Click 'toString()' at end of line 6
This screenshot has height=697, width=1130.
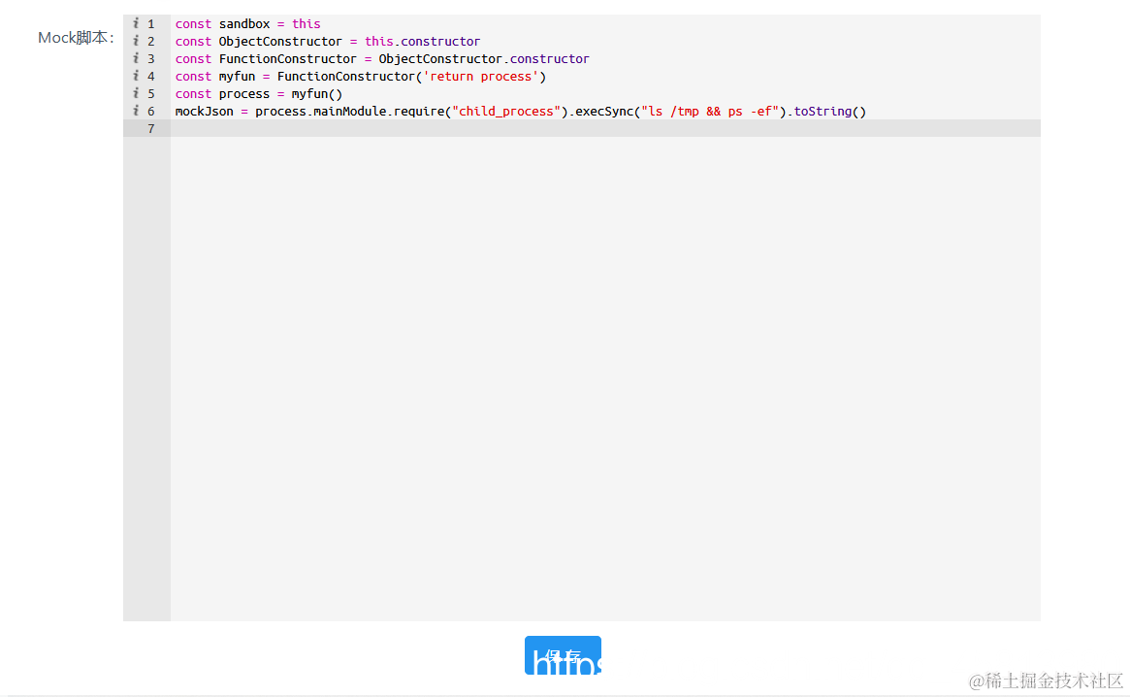(829, 111)
